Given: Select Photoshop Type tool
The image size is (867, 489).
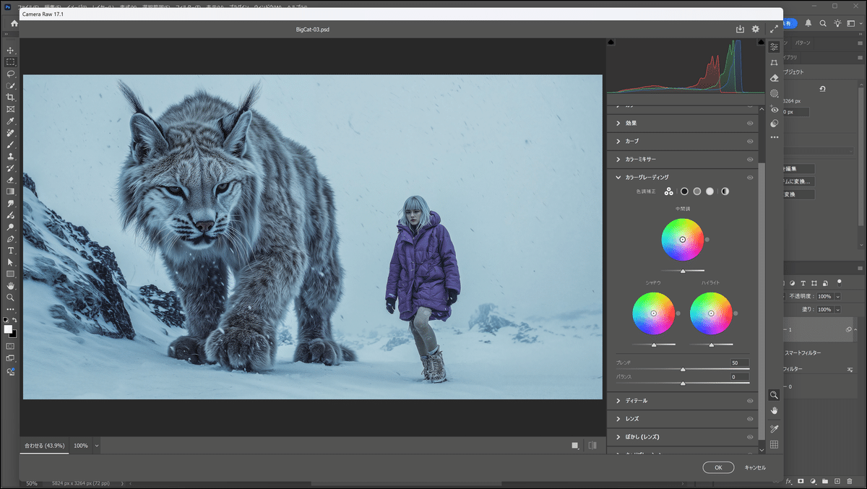Looking at the screenshot, I should pyautogui.click(x=10, y=250).
